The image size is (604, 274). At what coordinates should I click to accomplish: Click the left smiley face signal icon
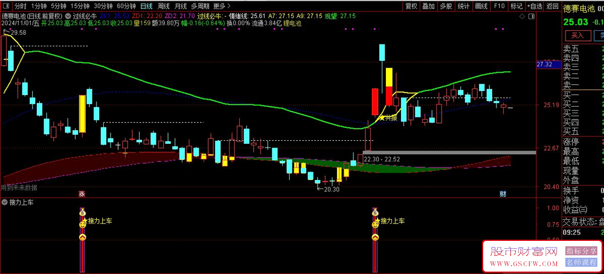82,224
